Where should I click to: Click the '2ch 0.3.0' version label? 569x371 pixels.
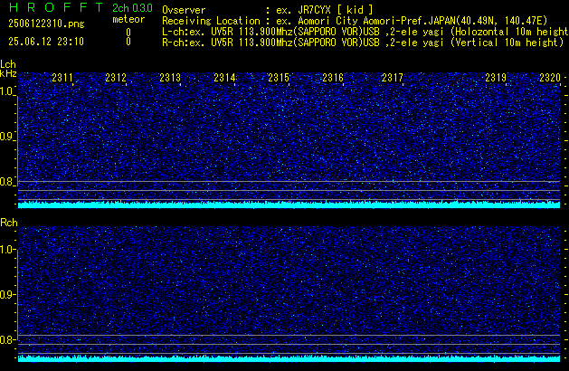132,8
